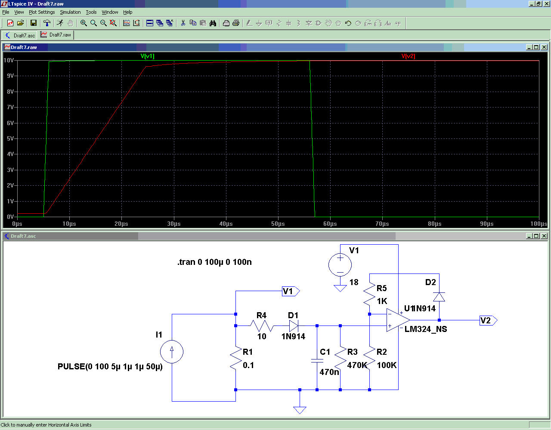Open the Plot Settings menu
The width and height of the screenshot is (551, 430).
coord(42,12)
